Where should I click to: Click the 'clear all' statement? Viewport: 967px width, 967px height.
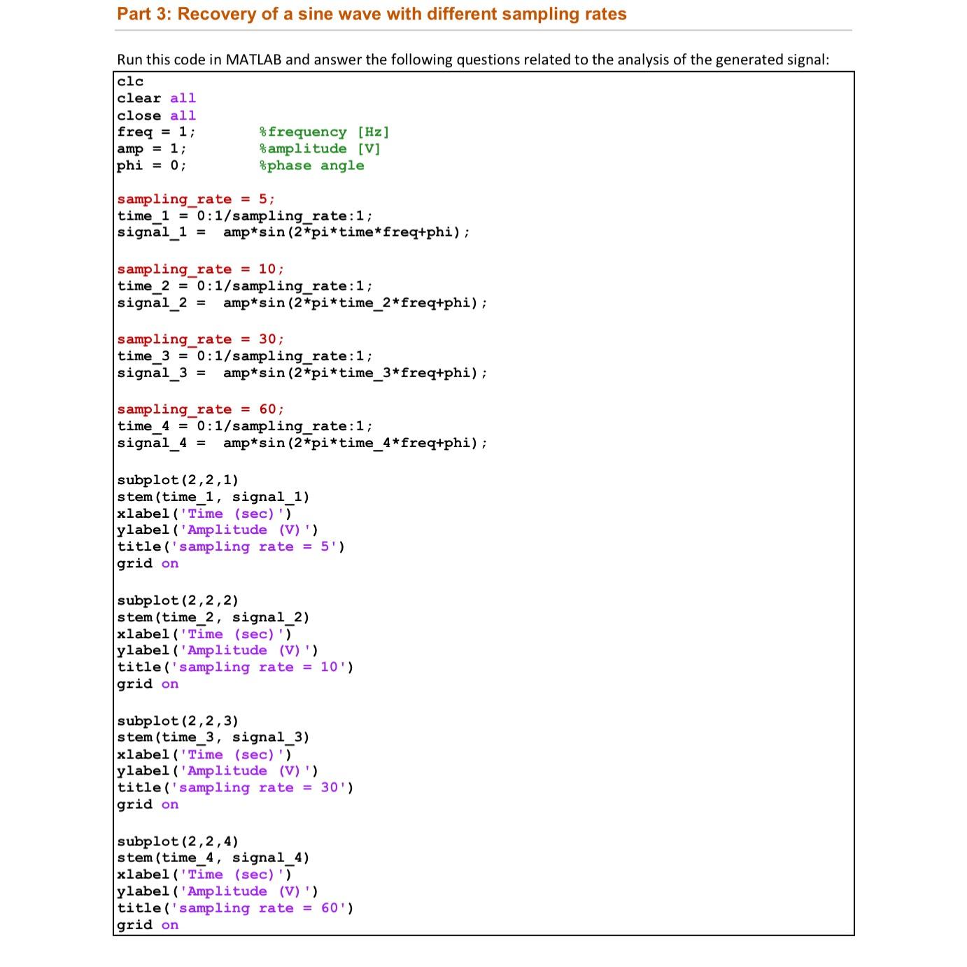tap(155, 98)
